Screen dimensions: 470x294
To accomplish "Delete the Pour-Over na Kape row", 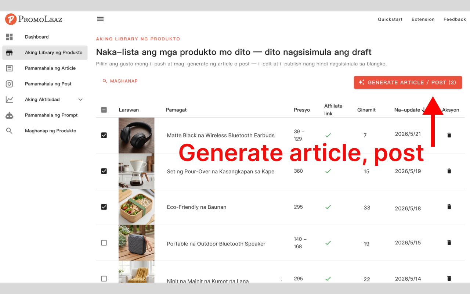I will (x=449, y=171).
